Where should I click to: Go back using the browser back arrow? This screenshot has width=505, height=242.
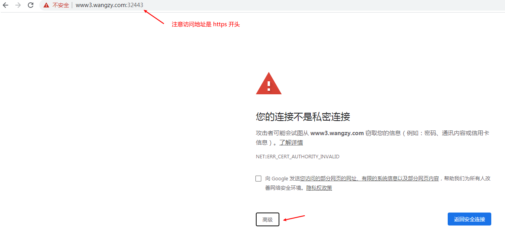[5, 5]
